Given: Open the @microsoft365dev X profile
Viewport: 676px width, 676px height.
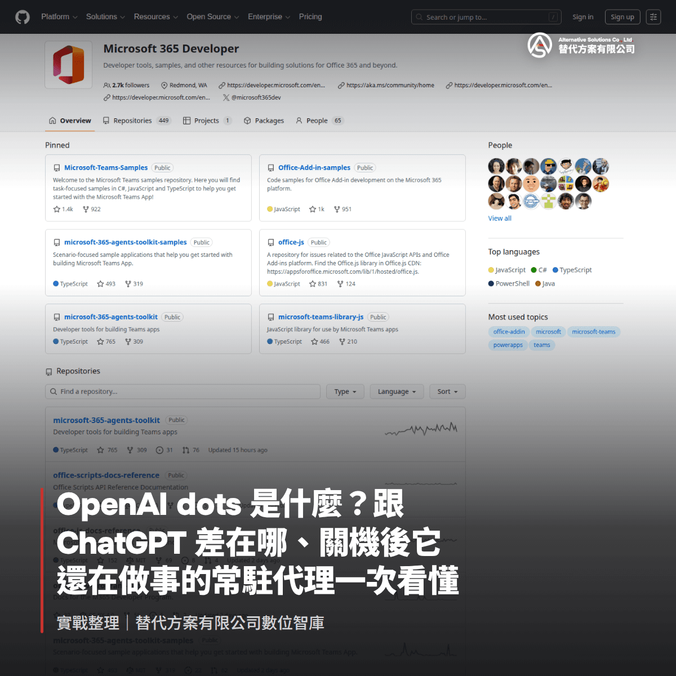Looking at the screenshot, I should 252,97.
